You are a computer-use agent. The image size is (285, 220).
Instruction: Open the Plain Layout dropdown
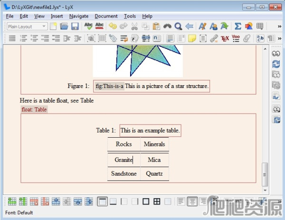27,26
